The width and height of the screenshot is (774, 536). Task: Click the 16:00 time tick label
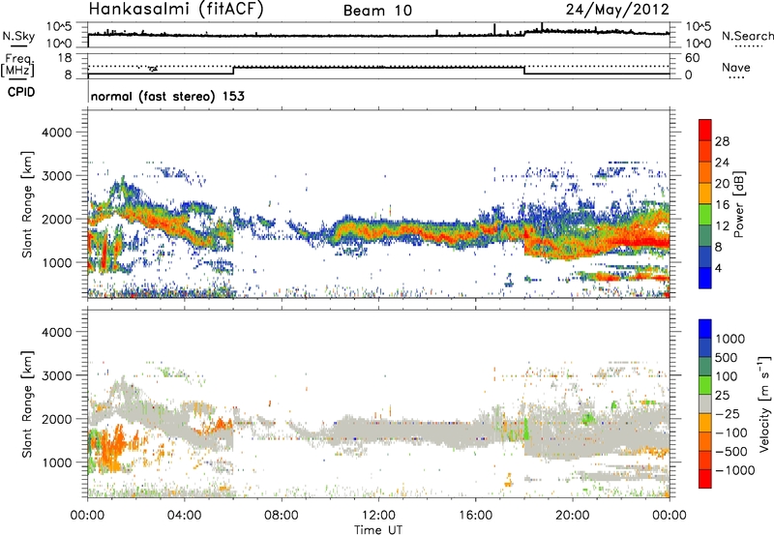tap(475, 516)
